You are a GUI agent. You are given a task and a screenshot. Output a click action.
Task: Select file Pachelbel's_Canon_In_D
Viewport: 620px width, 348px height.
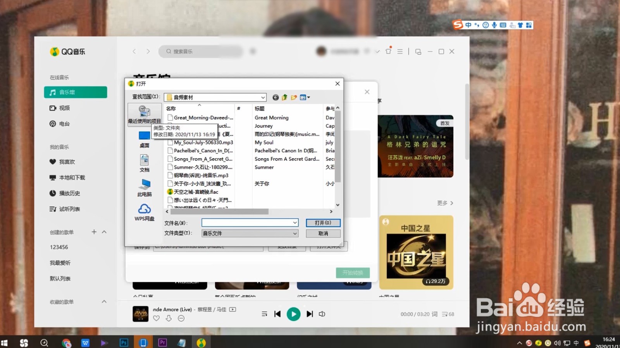200,151
